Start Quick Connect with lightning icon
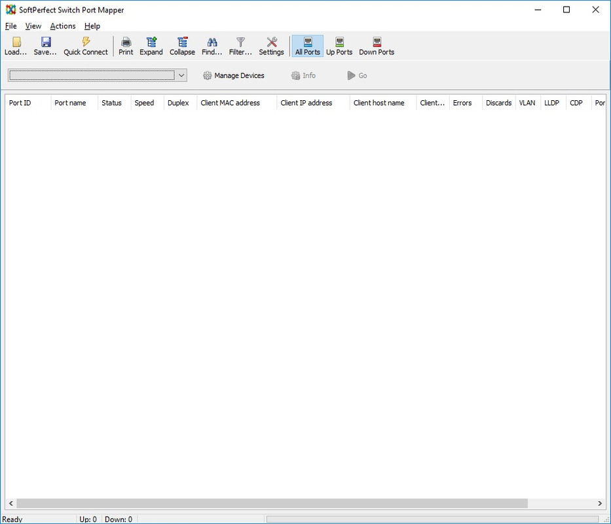Viewport: 611px width, 524px height. click(86, 46)
